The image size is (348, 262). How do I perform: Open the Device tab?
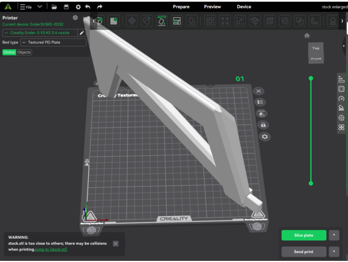(244, 7)
